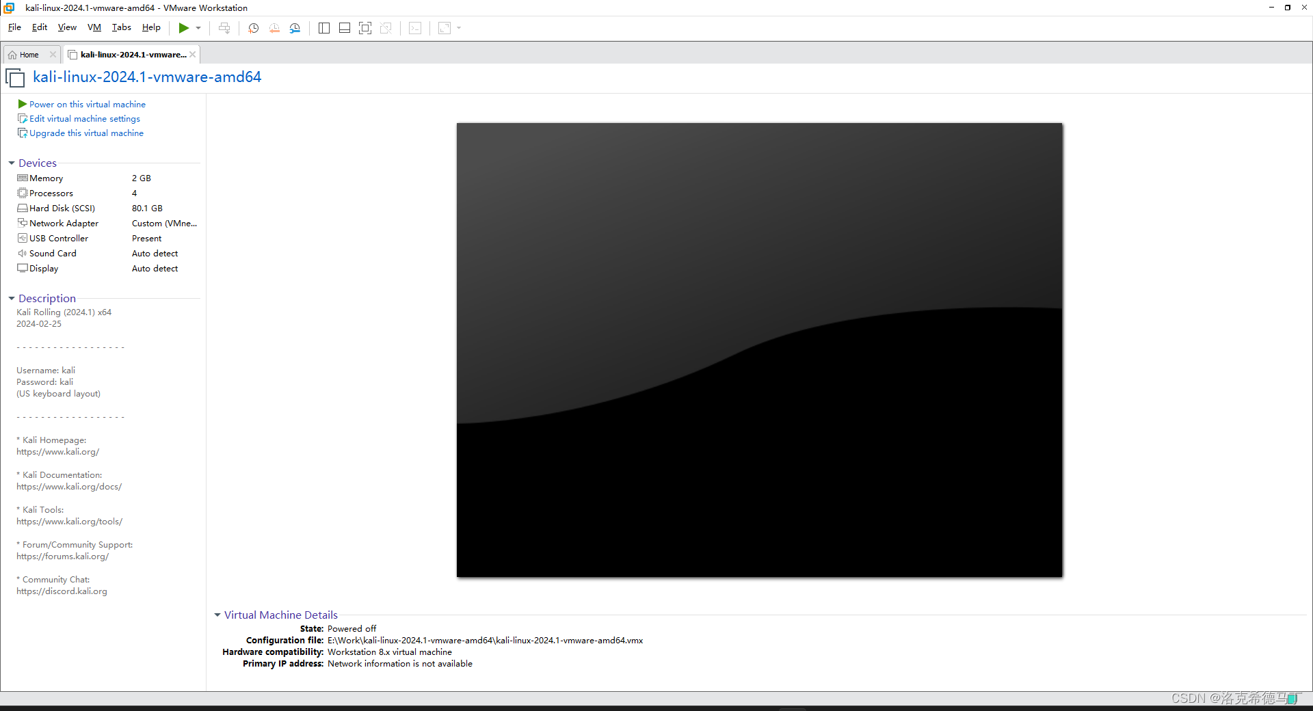Select the Memory device row
This screenshot has height=711, width=1313.
coord(107,178)
